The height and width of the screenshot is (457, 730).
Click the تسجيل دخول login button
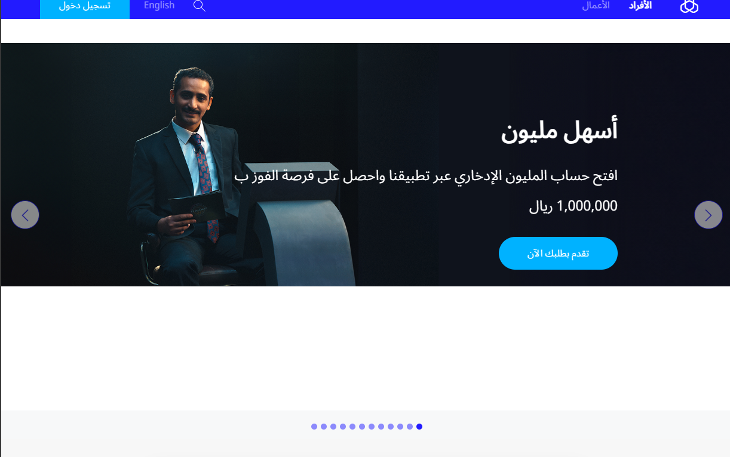click(85, 7)
